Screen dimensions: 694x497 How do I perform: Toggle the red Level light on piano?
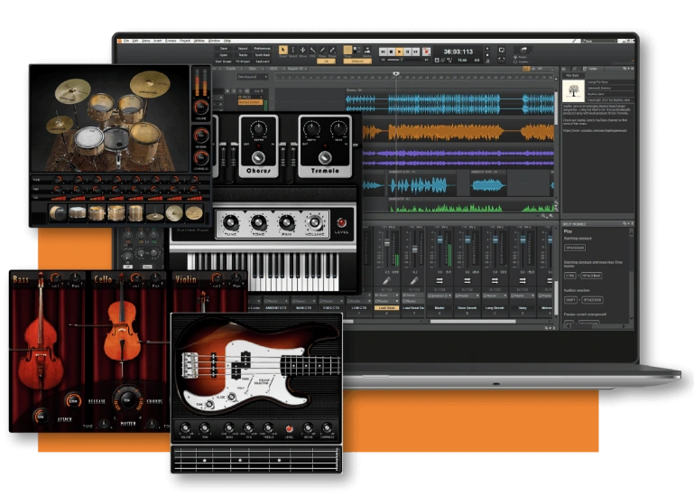(x=341, y=223)
